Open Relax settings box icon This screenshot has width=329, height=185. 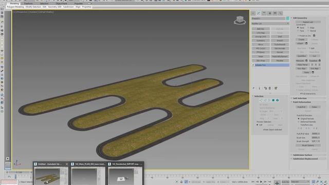(x=313, y=72)
